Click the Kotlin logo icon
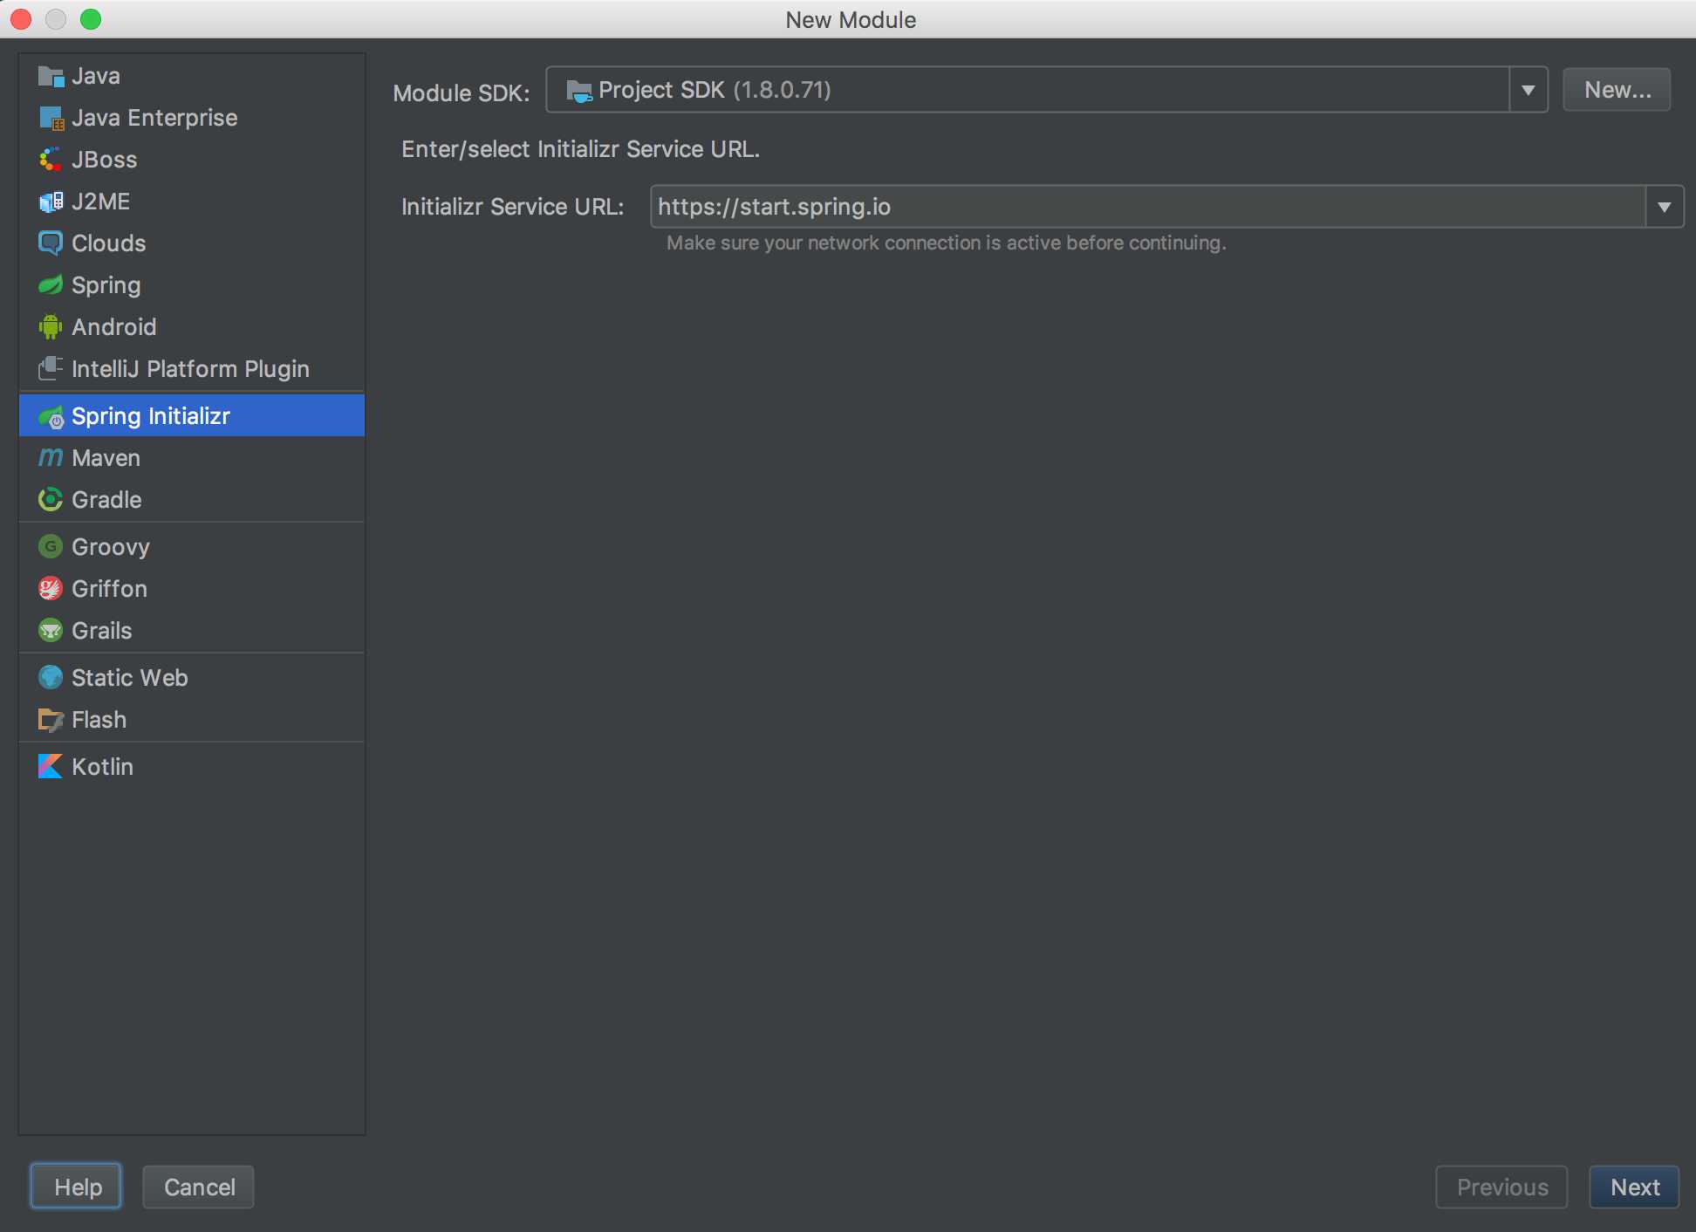 click(51, 767)
